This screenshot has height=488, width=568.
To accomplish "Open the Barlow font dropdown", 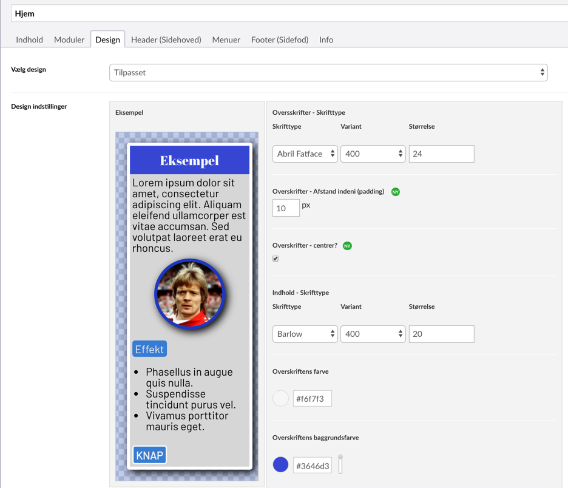I will point(305,334).
